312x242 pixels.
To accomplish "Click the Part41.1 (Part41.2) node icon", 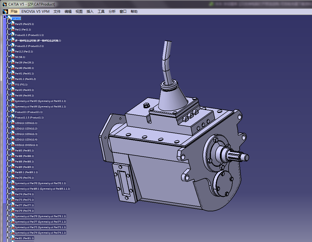I will coord(12,78).
